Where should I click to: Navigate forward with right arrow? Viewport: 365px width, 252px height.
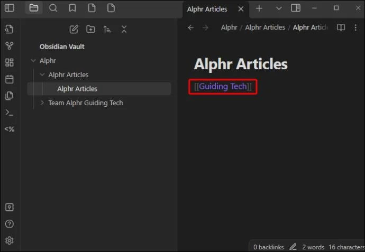coord(205,27)
